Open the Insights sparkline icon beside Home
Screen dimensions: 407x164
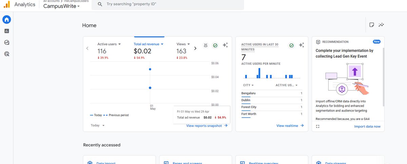pos(381,25)
